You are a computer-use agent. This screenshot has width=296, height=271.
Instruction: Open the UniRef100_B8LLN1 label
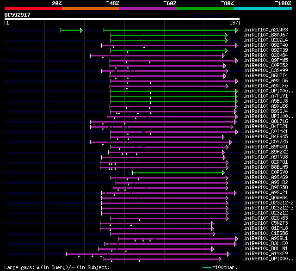tap(265, 249)
